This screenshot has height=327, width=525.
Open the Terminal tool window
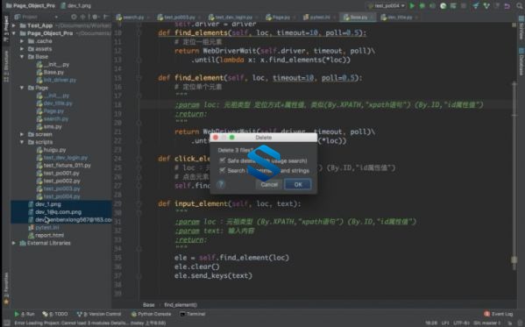[x=192, y=314]
